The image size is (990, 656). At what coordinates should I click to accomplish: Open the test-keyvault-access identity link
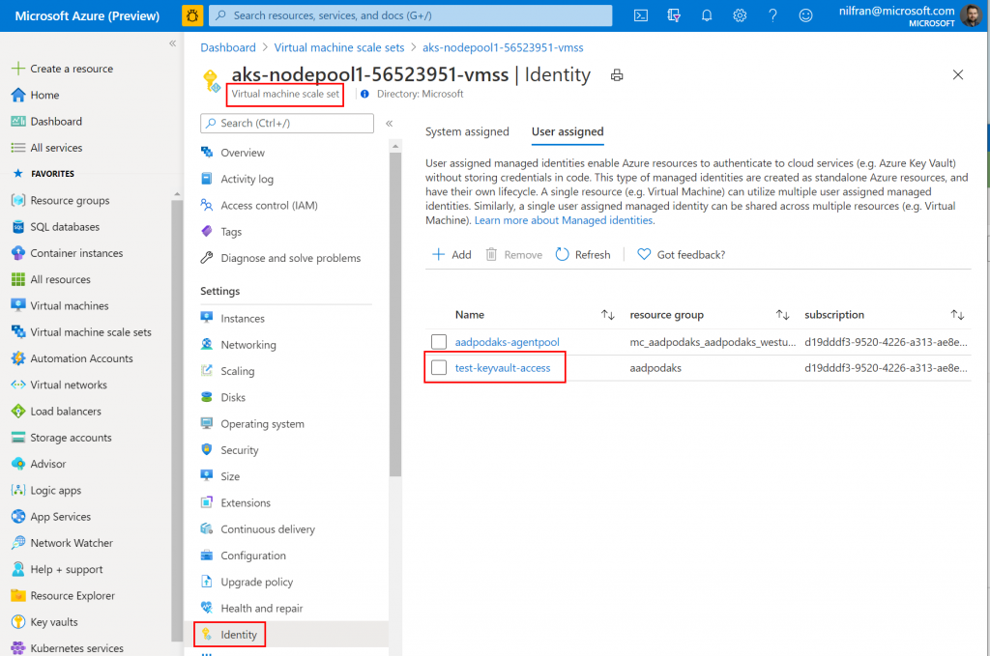[x=503, y=368]
